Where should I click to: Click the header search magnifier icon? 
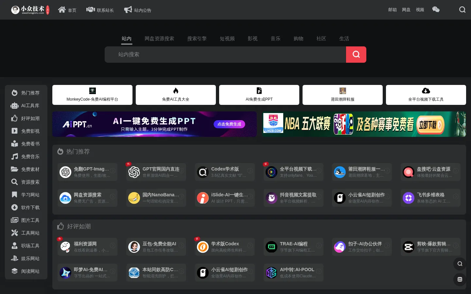click(x=462, y=10)
